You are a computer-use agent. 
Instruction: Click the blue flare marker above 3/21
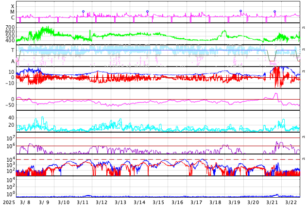coord(274,11)
